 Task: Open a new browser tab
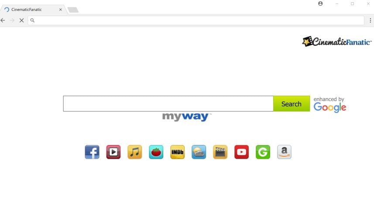73,10
